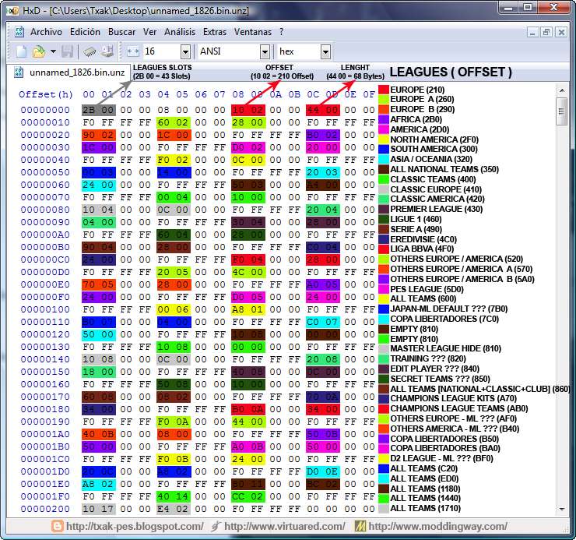Viewport: 576px width, 540px height.
Task: Click the New file icon in toolbar
Action: click(22, 51)
